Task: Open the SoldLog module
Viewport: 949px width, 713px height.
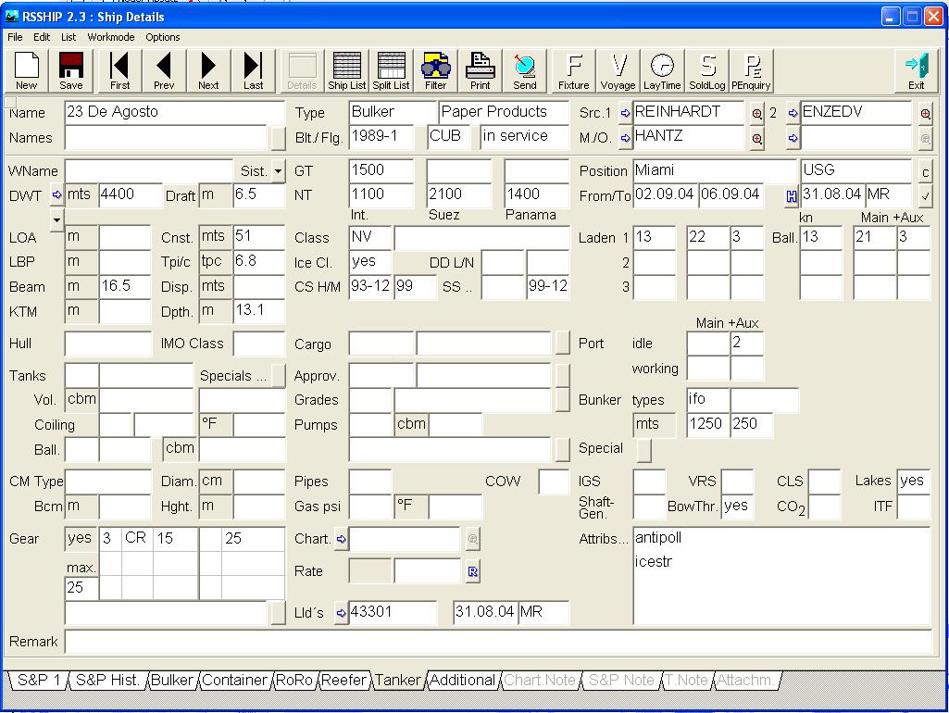Action: point(707,70)
